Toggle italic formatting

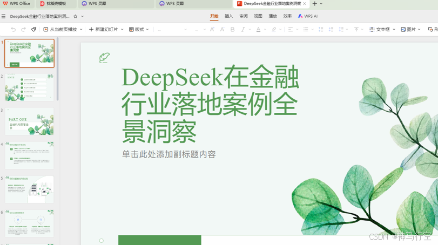pos(243,29)
